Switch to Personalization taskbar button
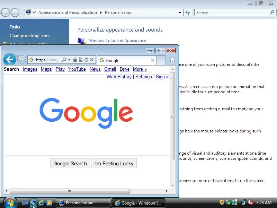Image resolution: width=277 pixels, height=208 pixels. tap(83, 203)
